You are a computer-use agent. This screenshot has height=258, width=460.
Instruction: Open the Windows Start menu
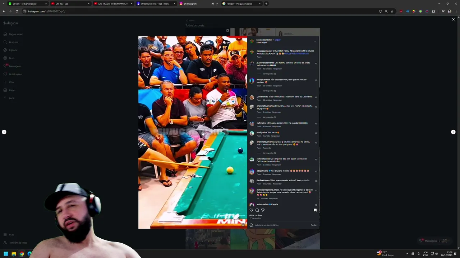click(6, 254)
